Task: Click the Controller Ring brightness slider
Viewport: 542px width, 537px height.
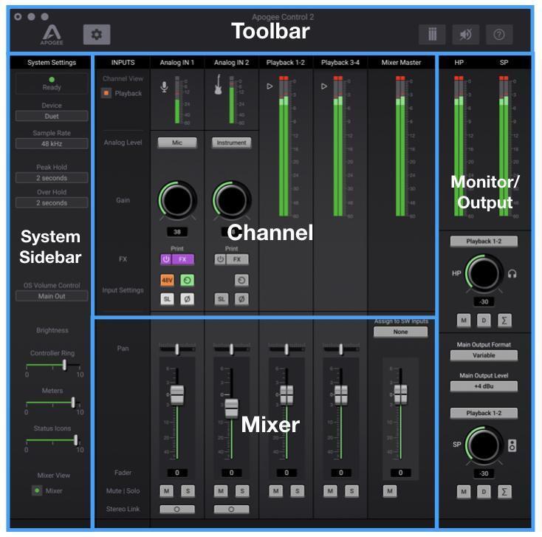Action: (x=52, y=365)
